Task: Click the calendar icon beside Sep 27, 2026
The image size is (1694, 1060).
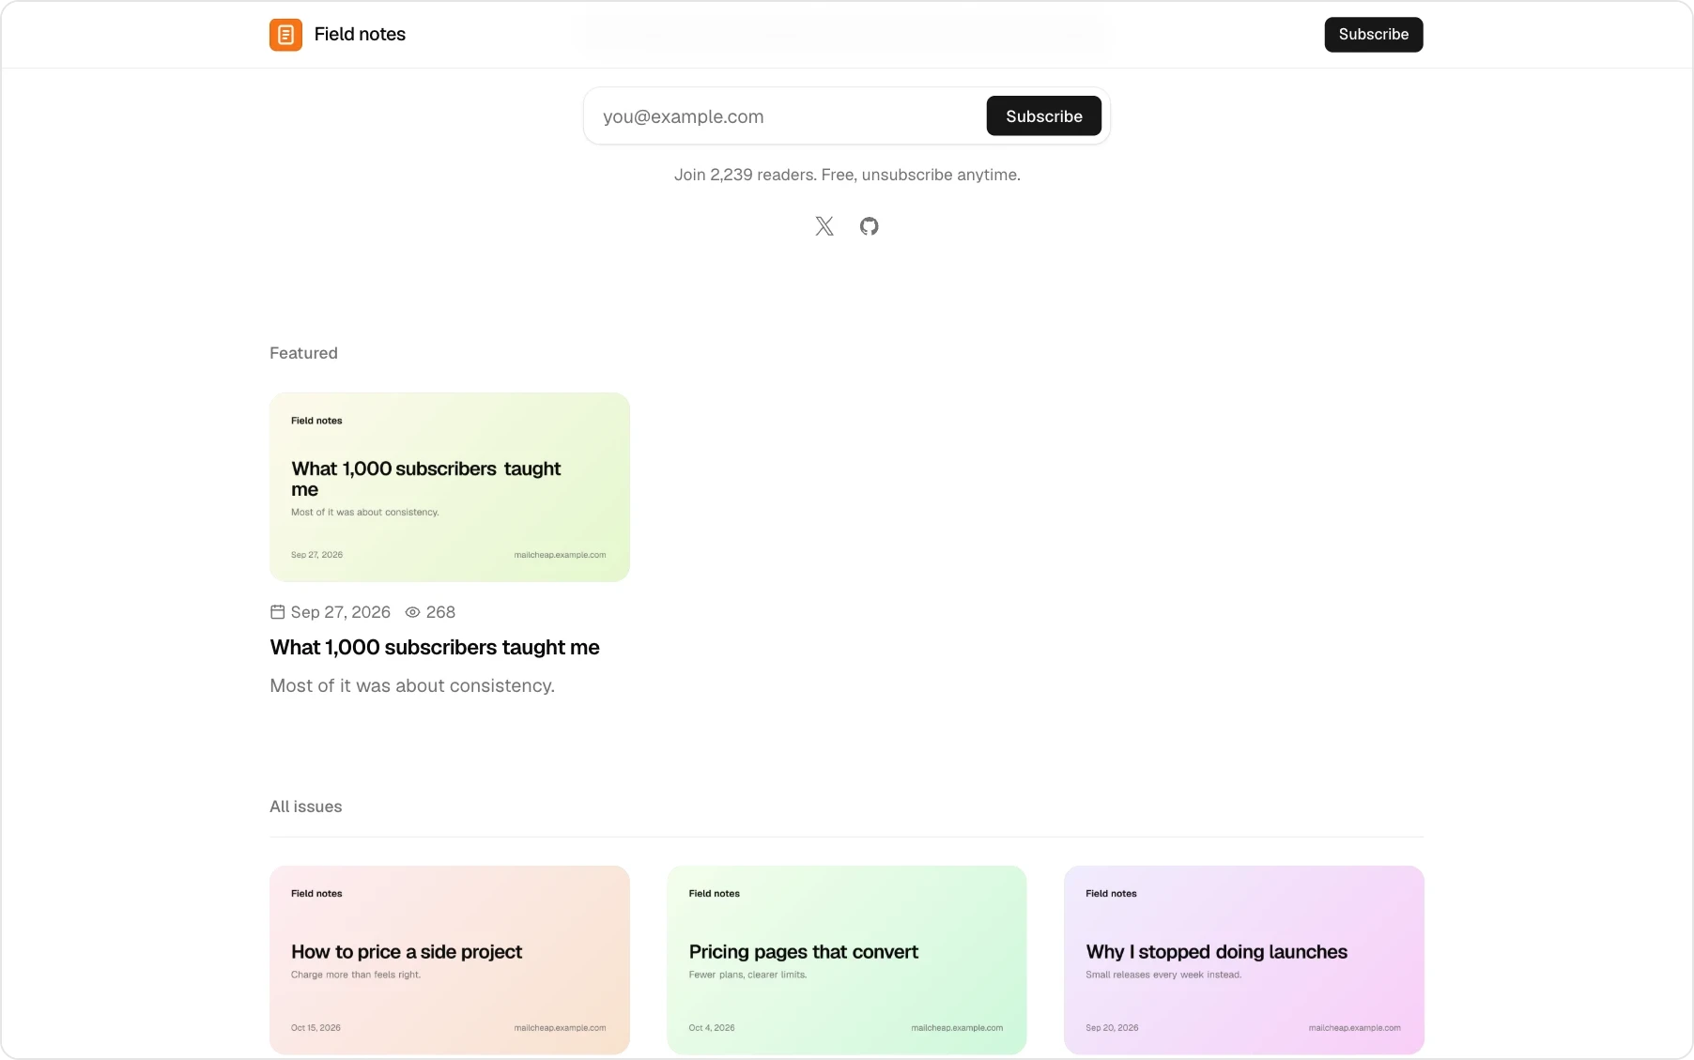Action: tap(277, 612)
